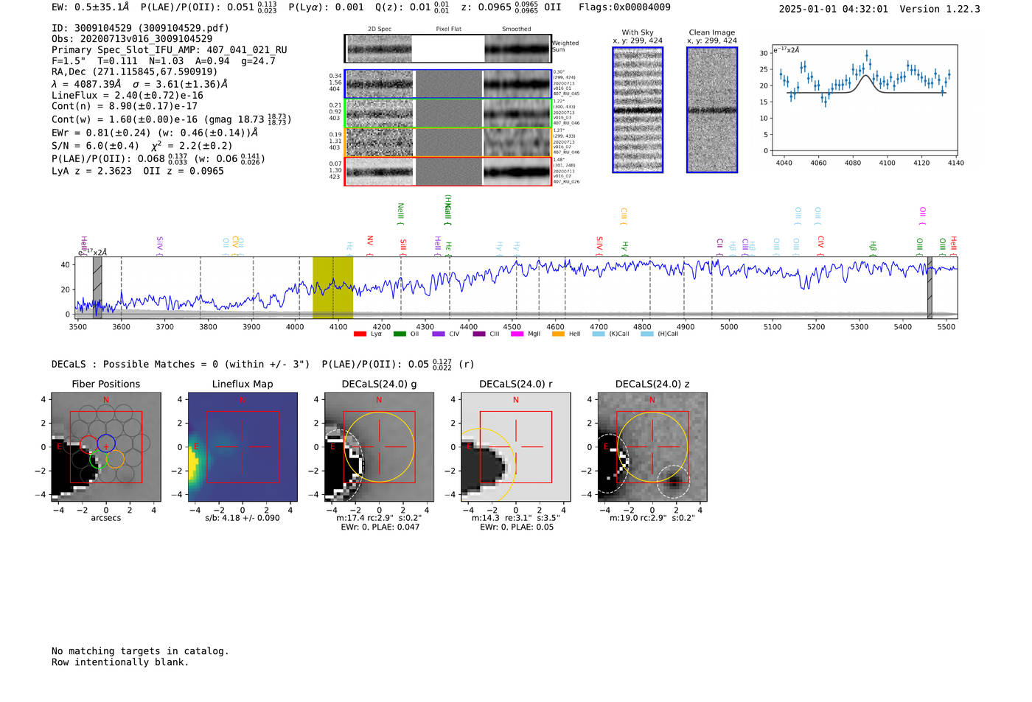Image resolution: width=1032 pixels, height=702 pixels.
Task: Click the purple CIV legend swatch
Action: click(x=439, y=334)
